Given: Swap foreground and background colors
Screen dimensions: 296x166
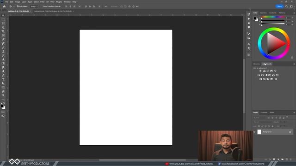Looking at the screenshot, I should [4, 103].
